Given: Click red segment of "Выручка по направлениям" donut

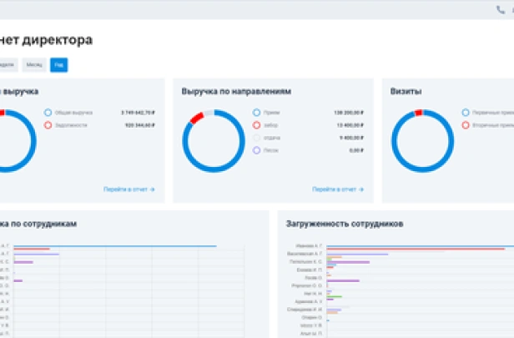Looking at the screenshot, I should click(x=197, y=118).
